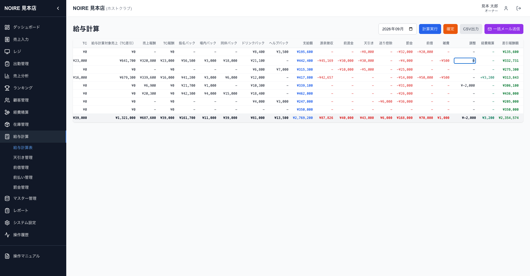Click the blue 計算実行 button
This screenshot has height=276, width=530.
click(x=430, y=29)
